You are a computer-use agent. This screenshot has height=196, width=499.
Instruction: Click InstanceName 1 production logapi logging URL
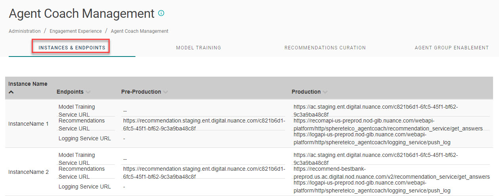tap(372, 138)
